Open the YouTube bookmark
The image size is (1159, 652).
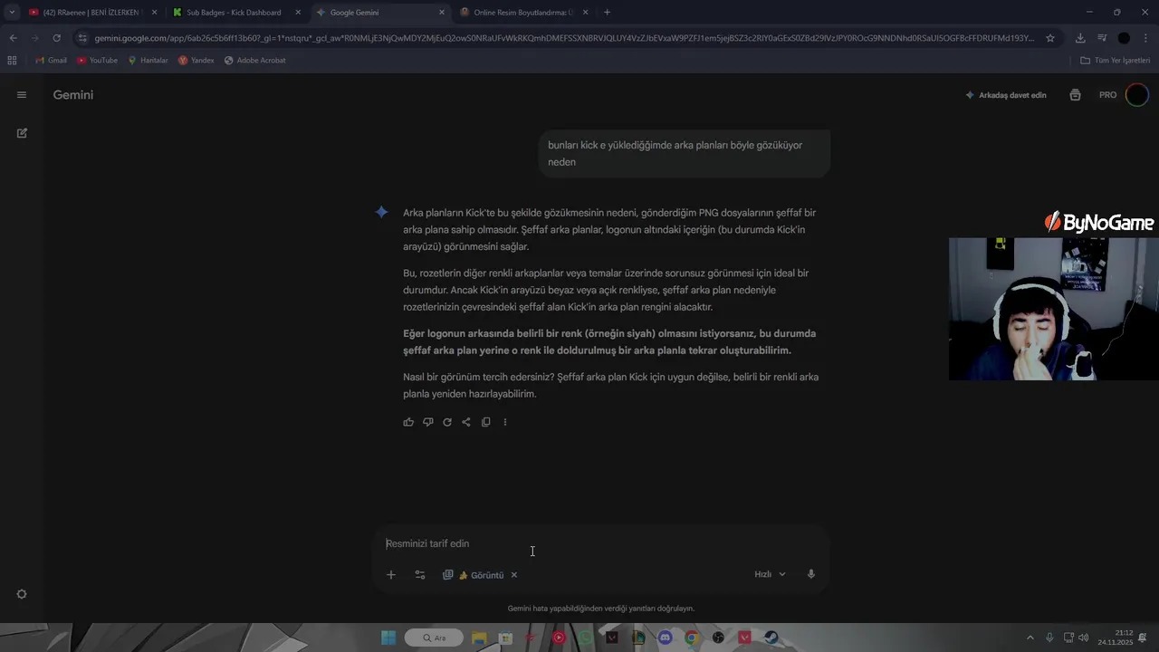point(97,61)
